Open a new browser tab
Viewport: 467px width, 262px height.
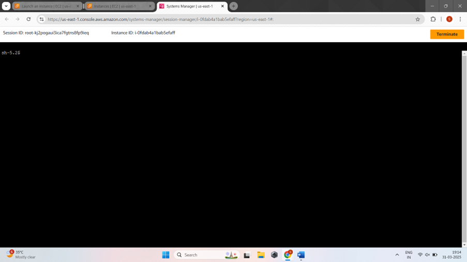click(234, 6)
